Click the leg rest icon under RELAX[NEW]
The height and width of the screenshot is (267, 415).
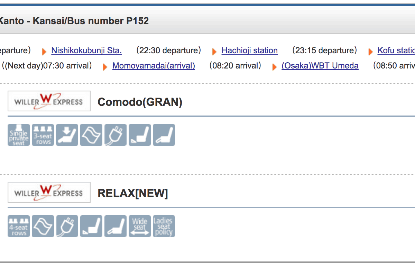coord(116,226)
